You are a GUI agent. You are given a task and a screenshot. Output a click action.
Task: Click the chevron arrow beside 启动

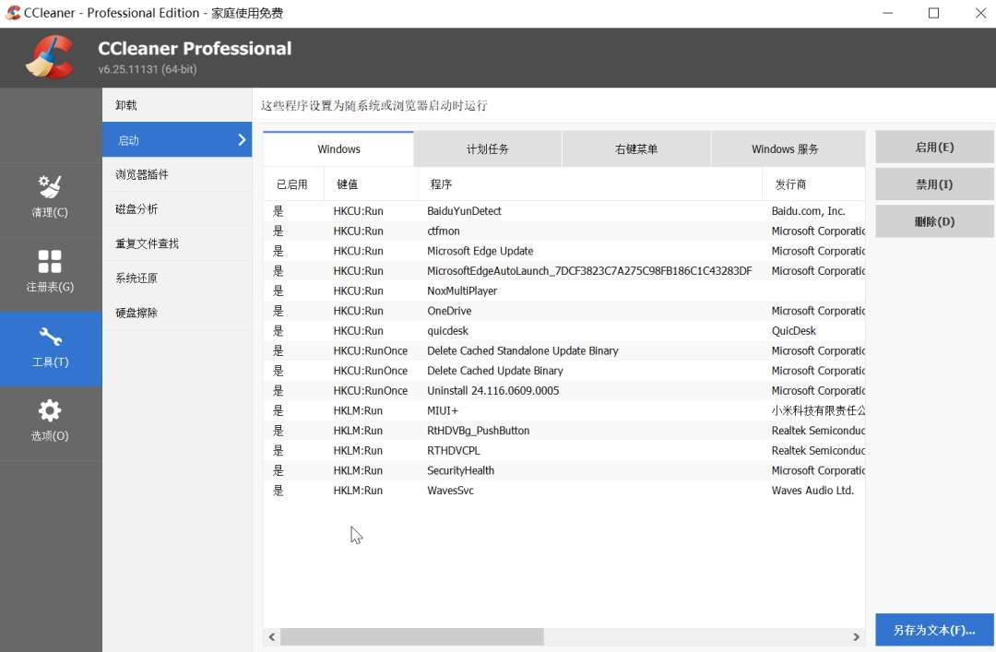click(x=242, y=140)
